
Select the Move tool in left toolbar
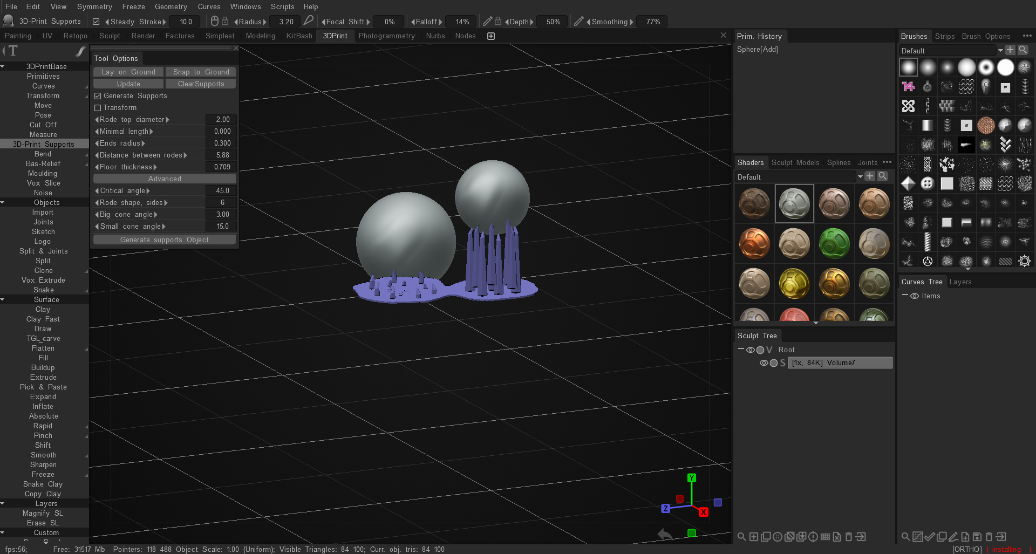click(43, 105)
